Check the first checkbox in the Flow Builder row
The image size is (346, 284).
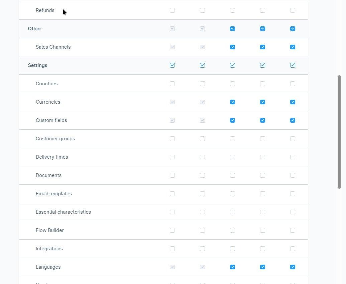tap(172, 230)
